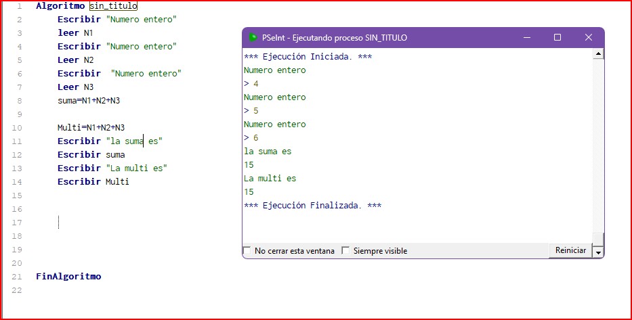
Task: Open the dropdown arrow beside Reiniciar
Action: [x=597, y=252]
